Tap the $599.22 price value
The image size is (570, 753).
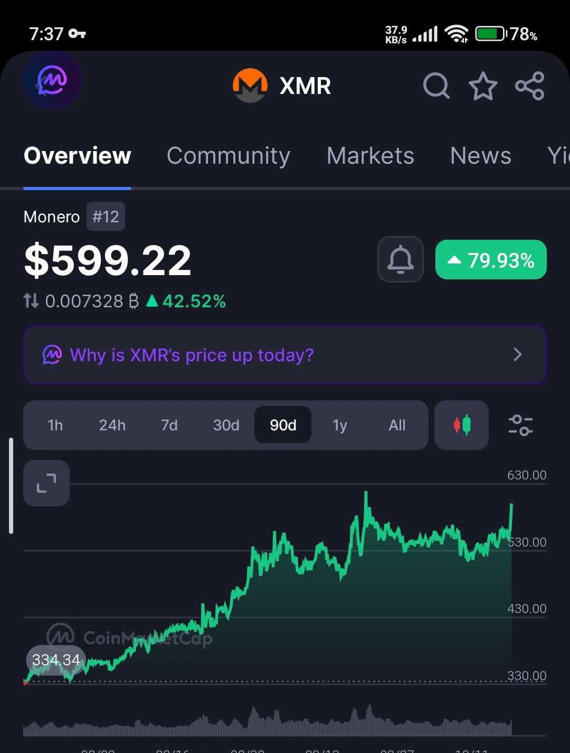pos(108,260)
